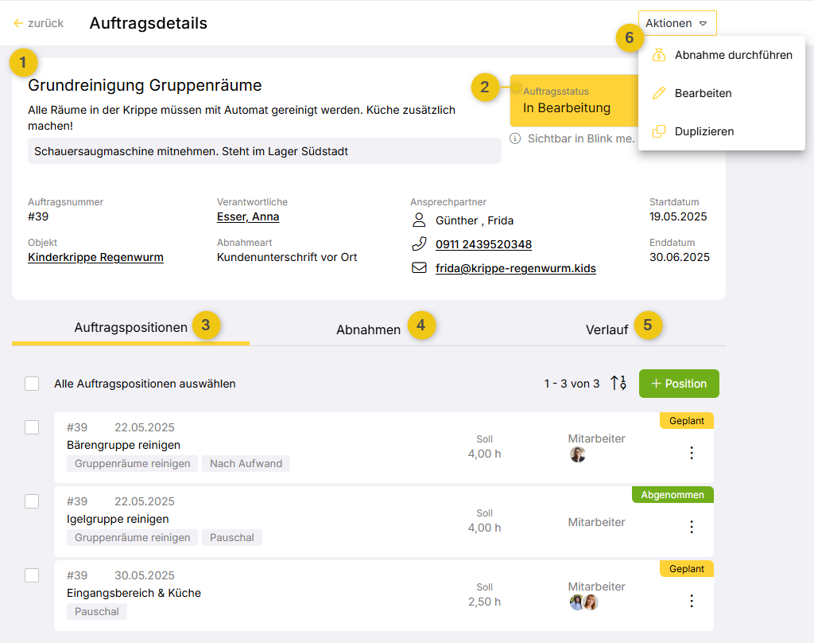
Task: Click the pencil edit icon
Action: point(659,93)
